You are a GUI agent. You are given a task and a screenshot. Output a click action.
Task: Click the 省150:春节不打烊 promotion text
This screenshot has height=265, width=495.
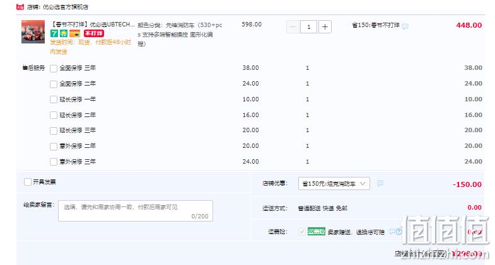(x=376, y=25)
